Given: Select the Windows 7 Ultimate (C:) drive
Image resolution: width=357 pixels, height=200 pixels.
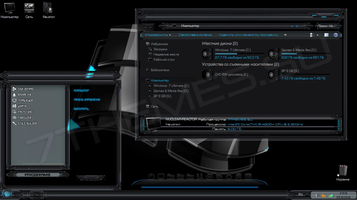Looking at the screenshot, I should pyautogui.click(x=233, y=54).
